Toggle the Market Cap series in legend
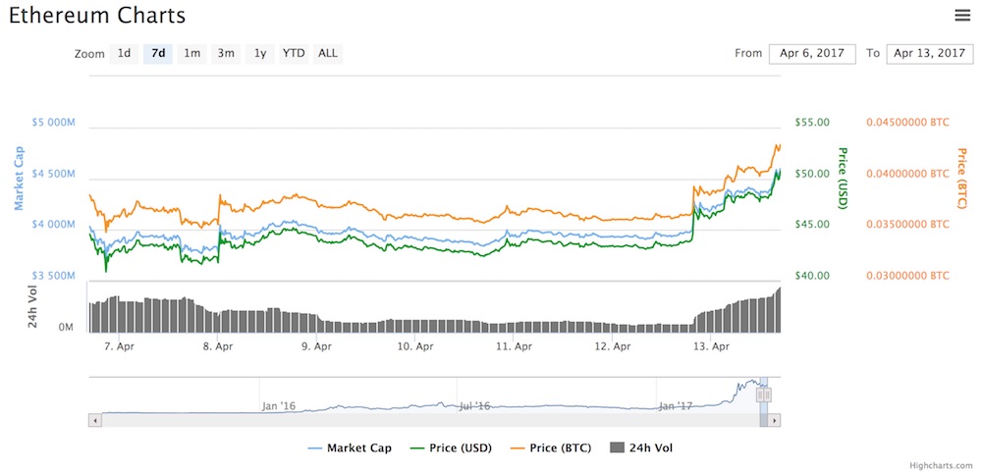This screenshot has height=474, width=982. (350, 448)
